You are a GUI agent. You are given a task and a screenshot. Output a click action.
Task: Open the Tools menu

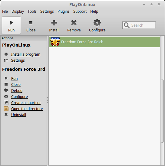point(32,11)
